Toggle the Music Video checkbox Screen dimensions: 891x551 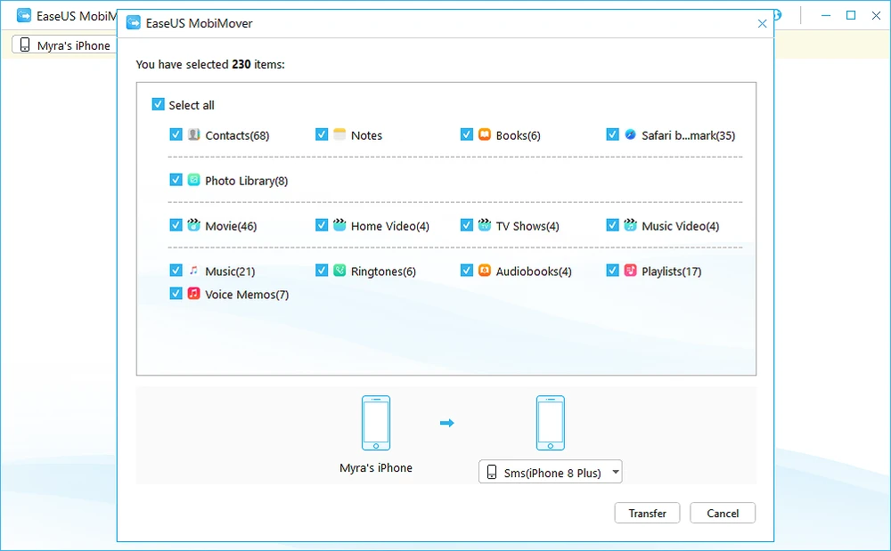(x=612, y=226)
